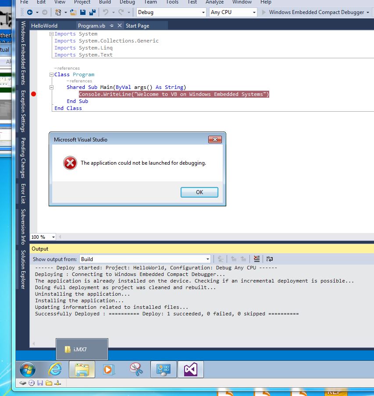Open Snipping Tool from the taskbar
374x396 pixels.
point(136,369)
